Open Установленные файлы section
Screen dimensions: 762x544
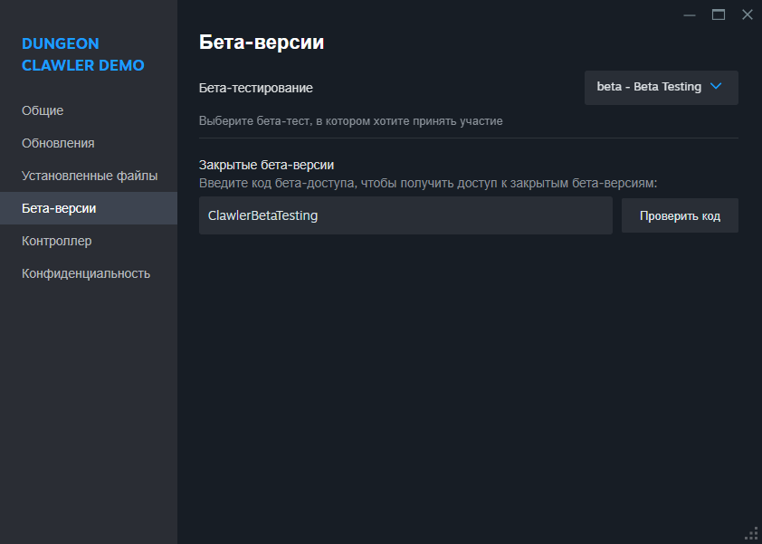(89, 176)
